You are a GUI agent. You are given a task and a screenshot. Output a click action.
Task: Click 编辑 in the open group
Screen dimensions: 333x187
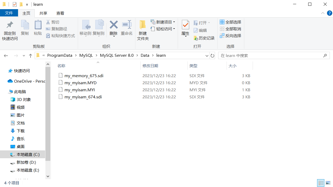[200, 31]
